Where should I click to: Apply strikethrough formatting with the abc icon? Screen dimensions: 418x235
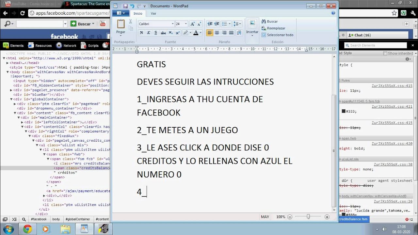[x=163, y=33]
